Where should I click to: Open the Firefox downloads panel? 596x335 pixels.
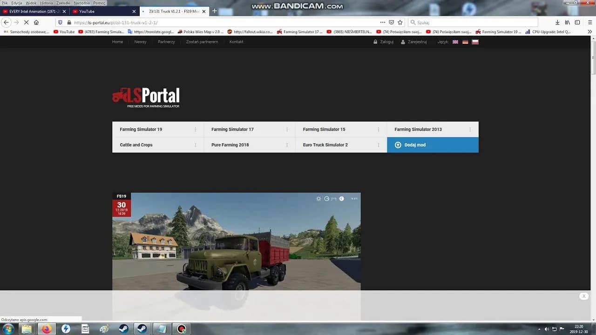click(x=557, y=22)
